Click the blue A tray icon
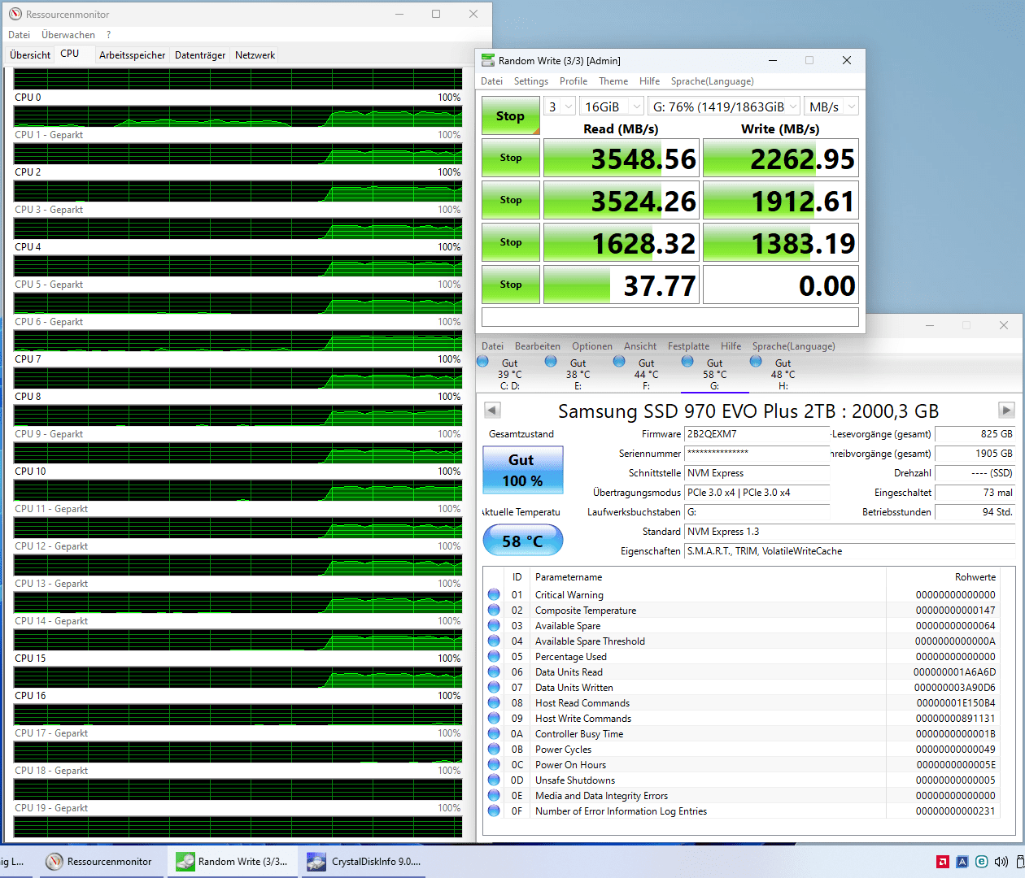Screen dimensions: 1025x878 coord(962,862)
